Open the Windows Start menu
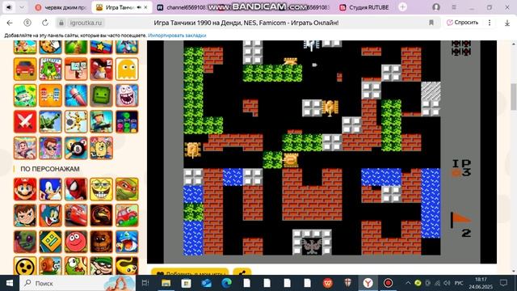The width and height of the screenshot is (517, 291). [9, 283]
